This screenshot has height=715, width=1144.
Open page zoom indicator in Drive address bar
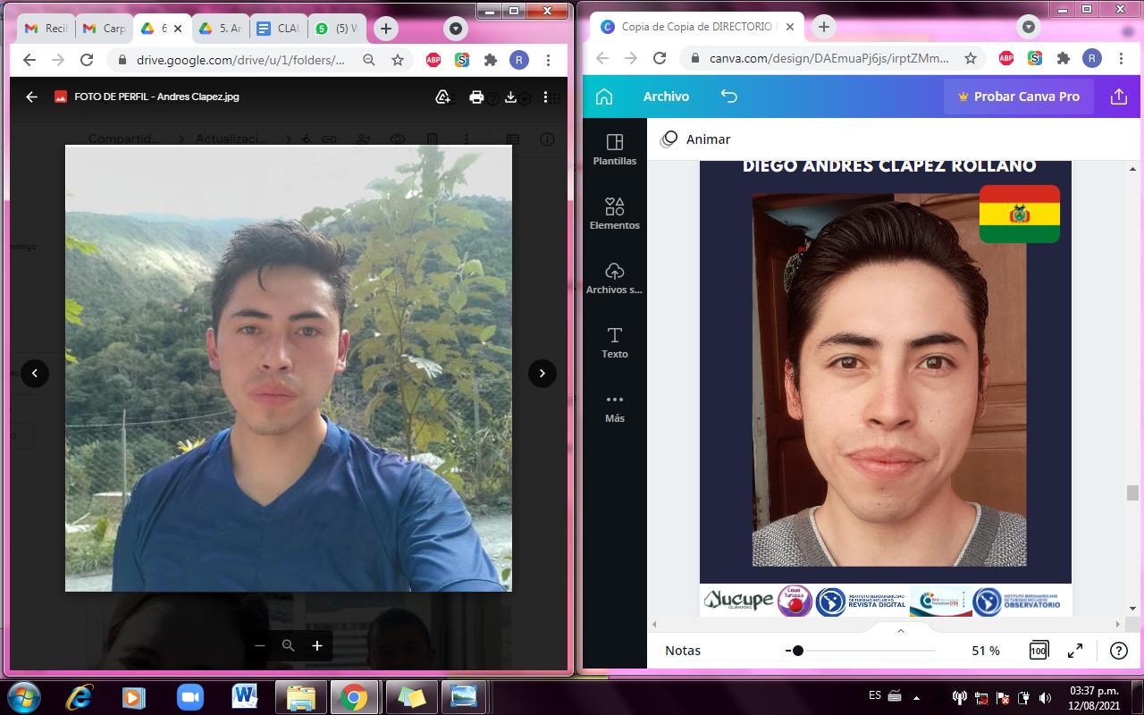(x=369, y=60)
